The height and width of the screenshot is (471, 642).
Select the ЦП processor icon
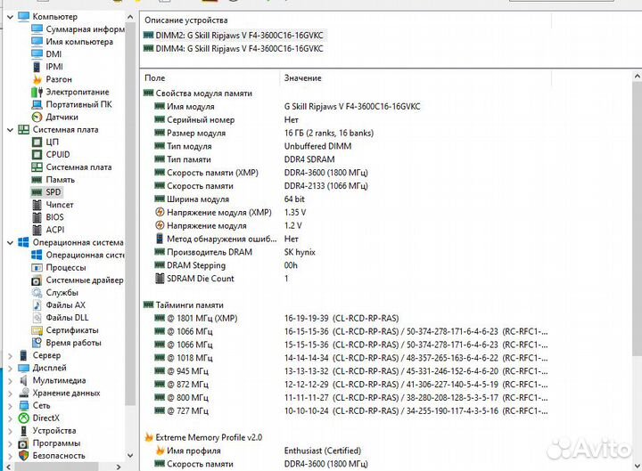click(x=37, y=142)
